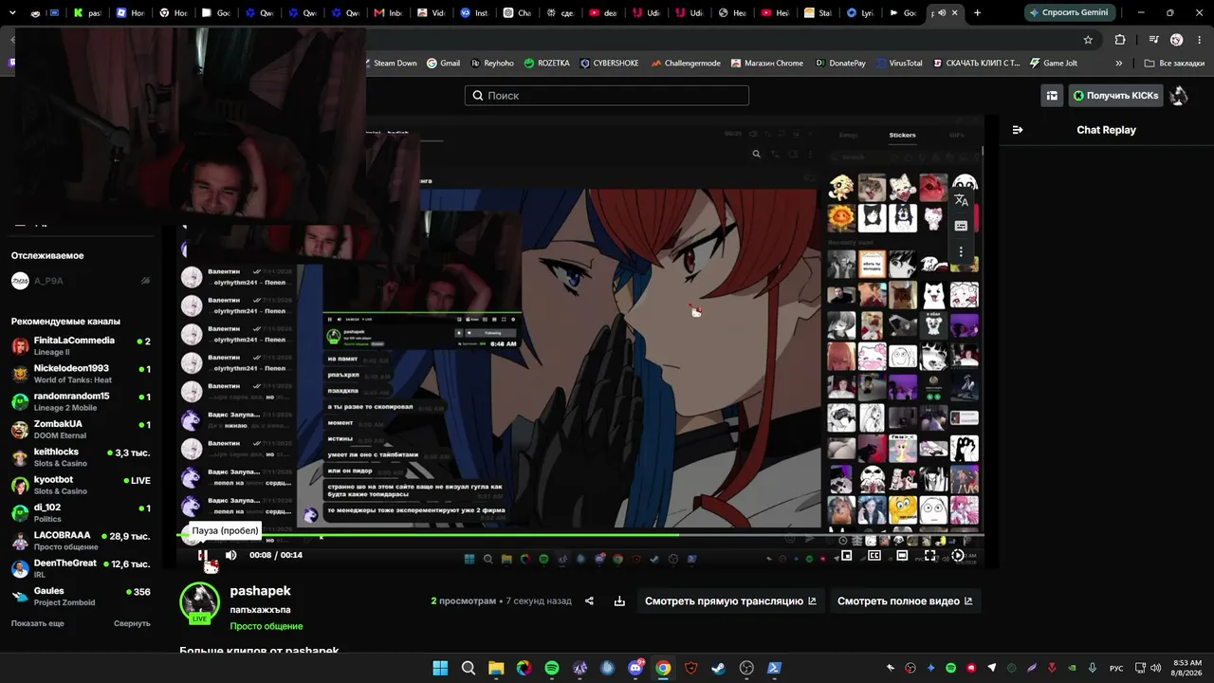Switch to the Lyrics browser tab
This screenshot has width=1214, height=683.
click(860, 13)
